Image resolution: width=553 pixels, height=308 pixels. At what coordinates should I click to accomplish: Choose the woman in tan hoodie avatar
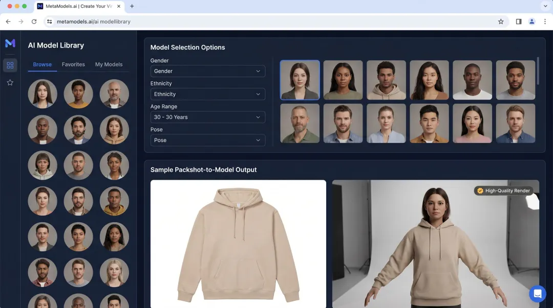tap(114, 130)
